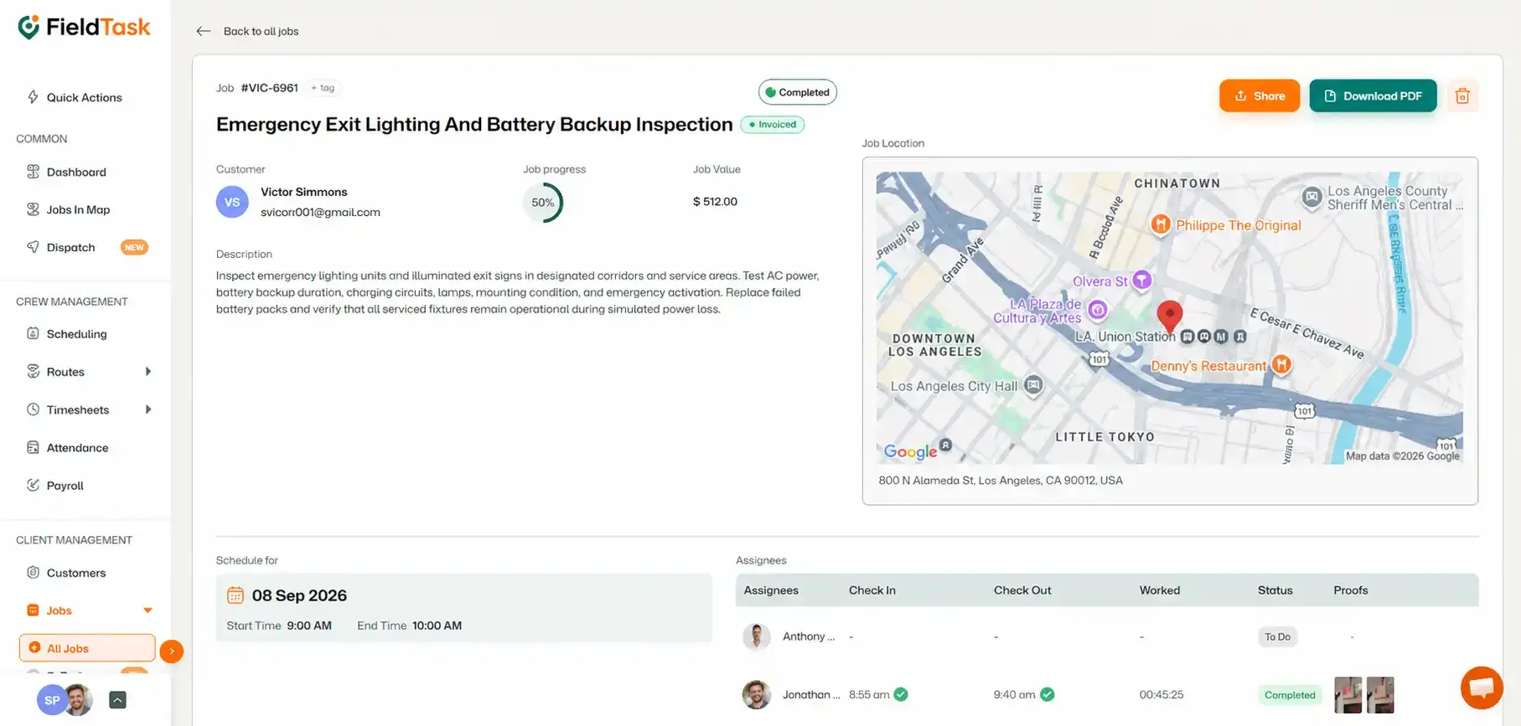Click the Share button
Screen dimensions: 1521x726
click(1260, 95)
